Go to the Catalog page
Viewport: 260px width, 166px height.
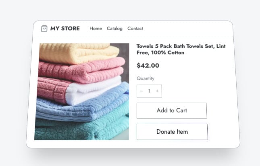114,29
